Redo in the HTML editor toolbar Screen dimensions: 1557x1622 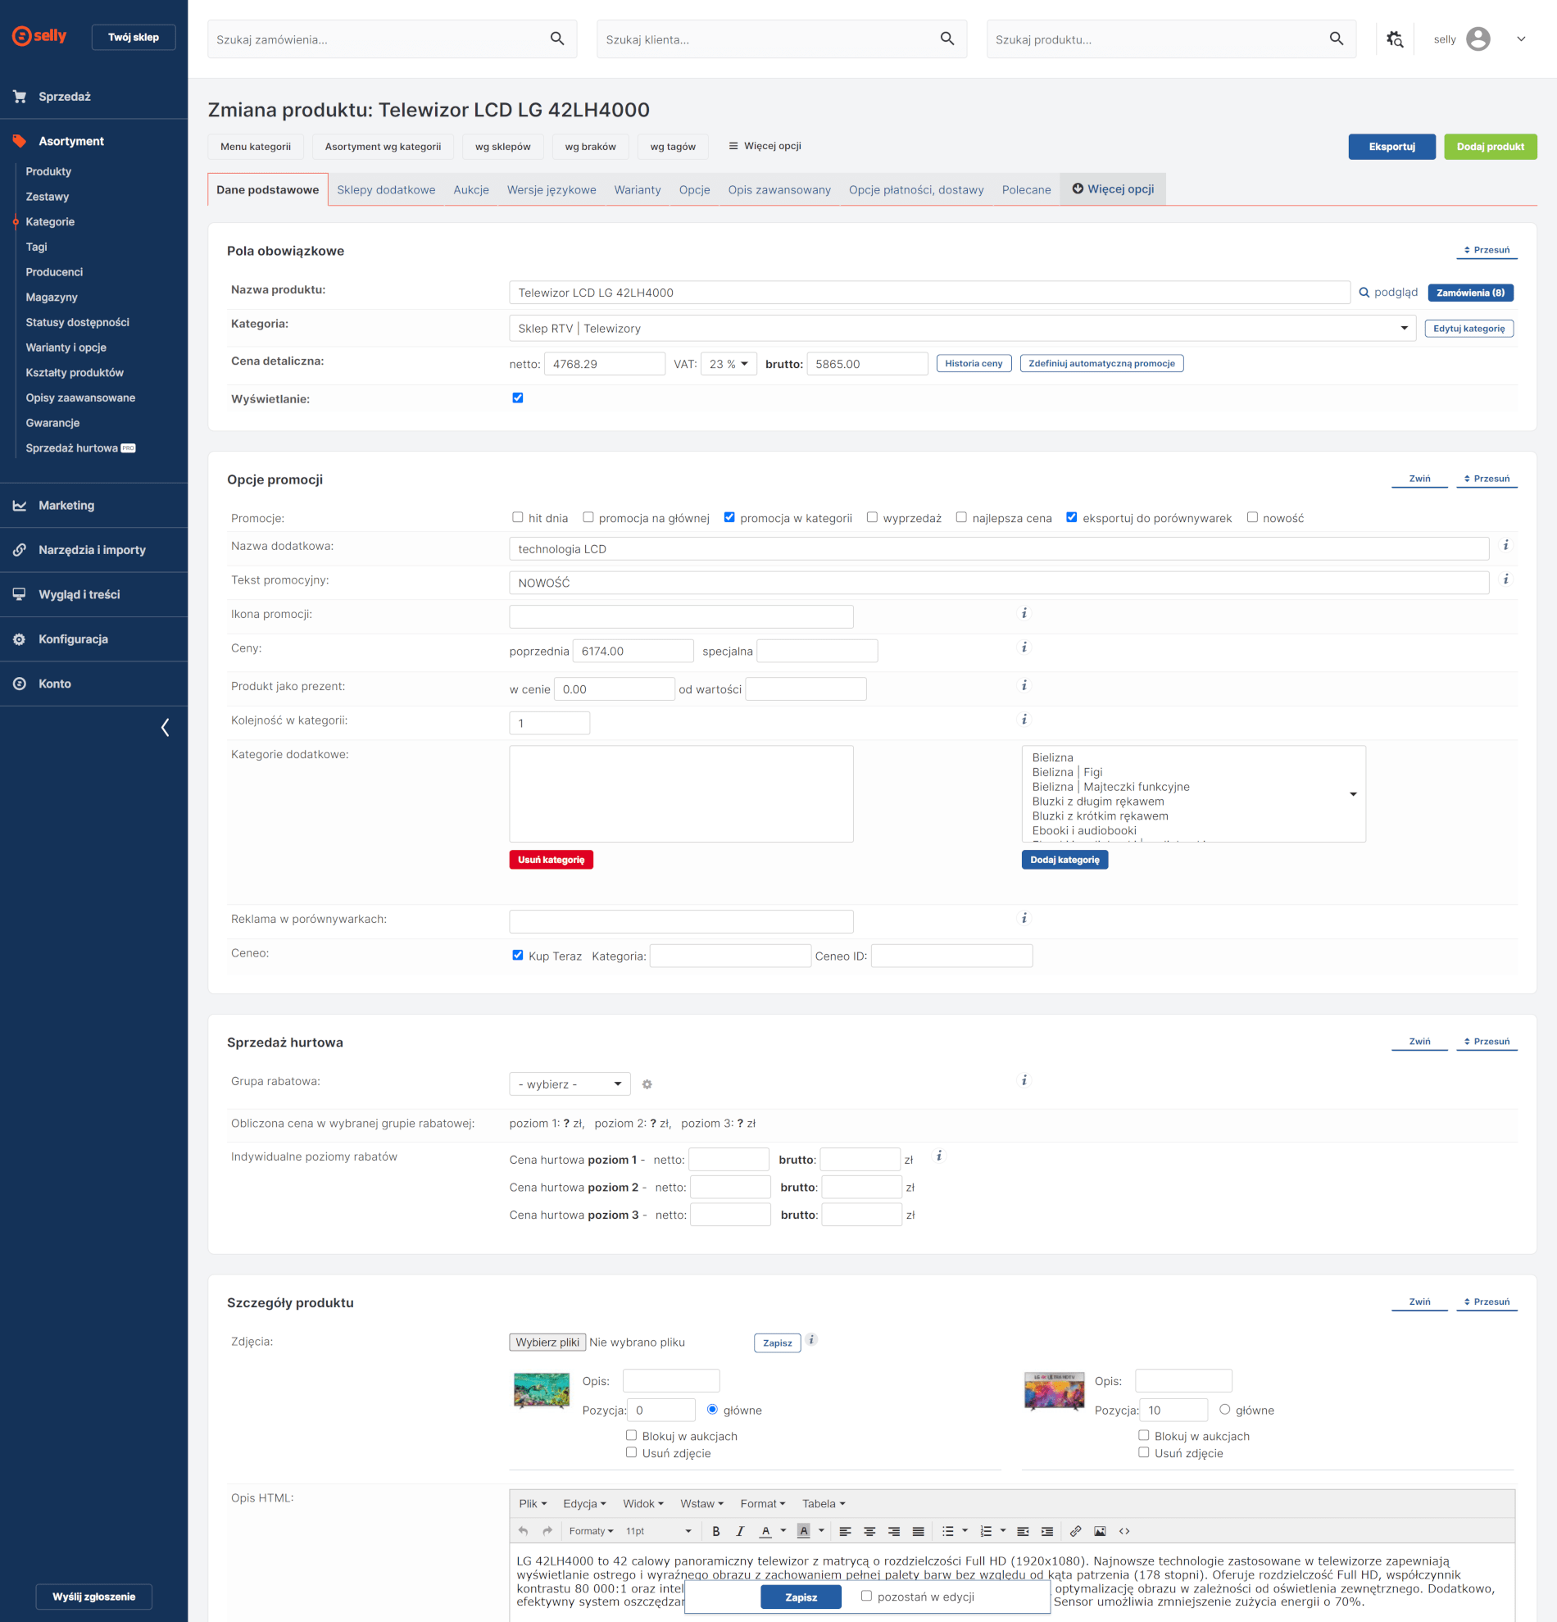(x=547, y=1531)
